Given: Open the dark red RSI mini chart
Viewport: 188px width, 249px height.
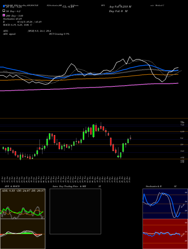Looking at the screenshot, I should 165,234.
